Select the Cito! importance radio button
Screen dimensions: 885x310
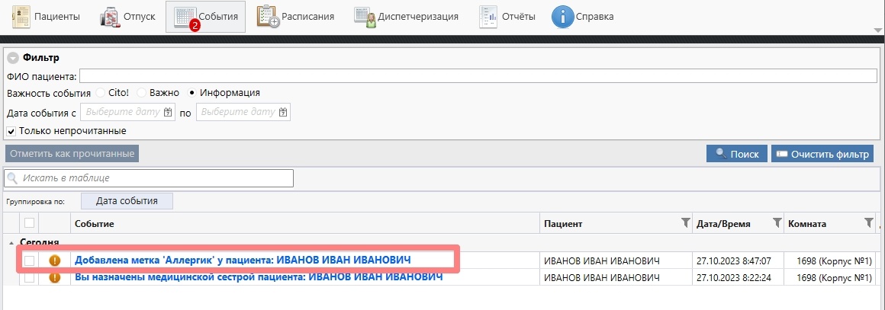click(x=101, y=93)
